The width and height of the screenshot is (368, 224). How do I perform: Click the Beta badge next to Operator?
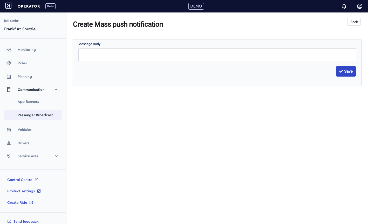[x=50, y=6]
